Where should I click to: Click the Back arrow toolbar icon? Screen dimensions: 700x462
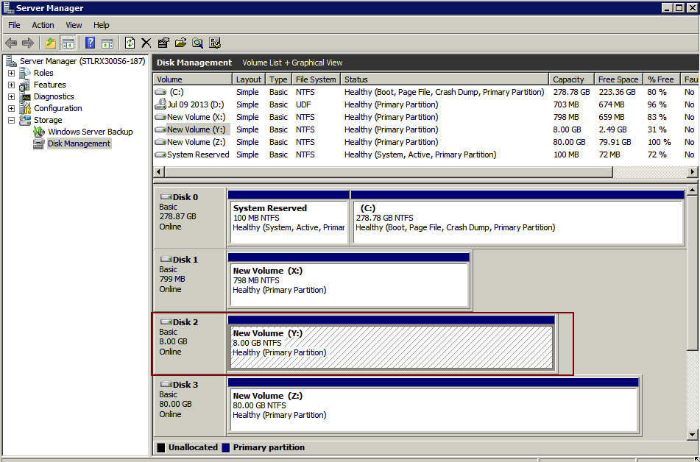coord(11,43)
